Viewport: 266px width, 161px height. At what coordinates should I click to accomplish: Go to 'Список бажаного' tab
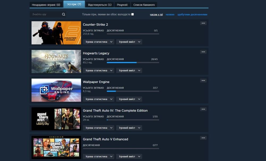pyautogui.click(x=144, y=5)
